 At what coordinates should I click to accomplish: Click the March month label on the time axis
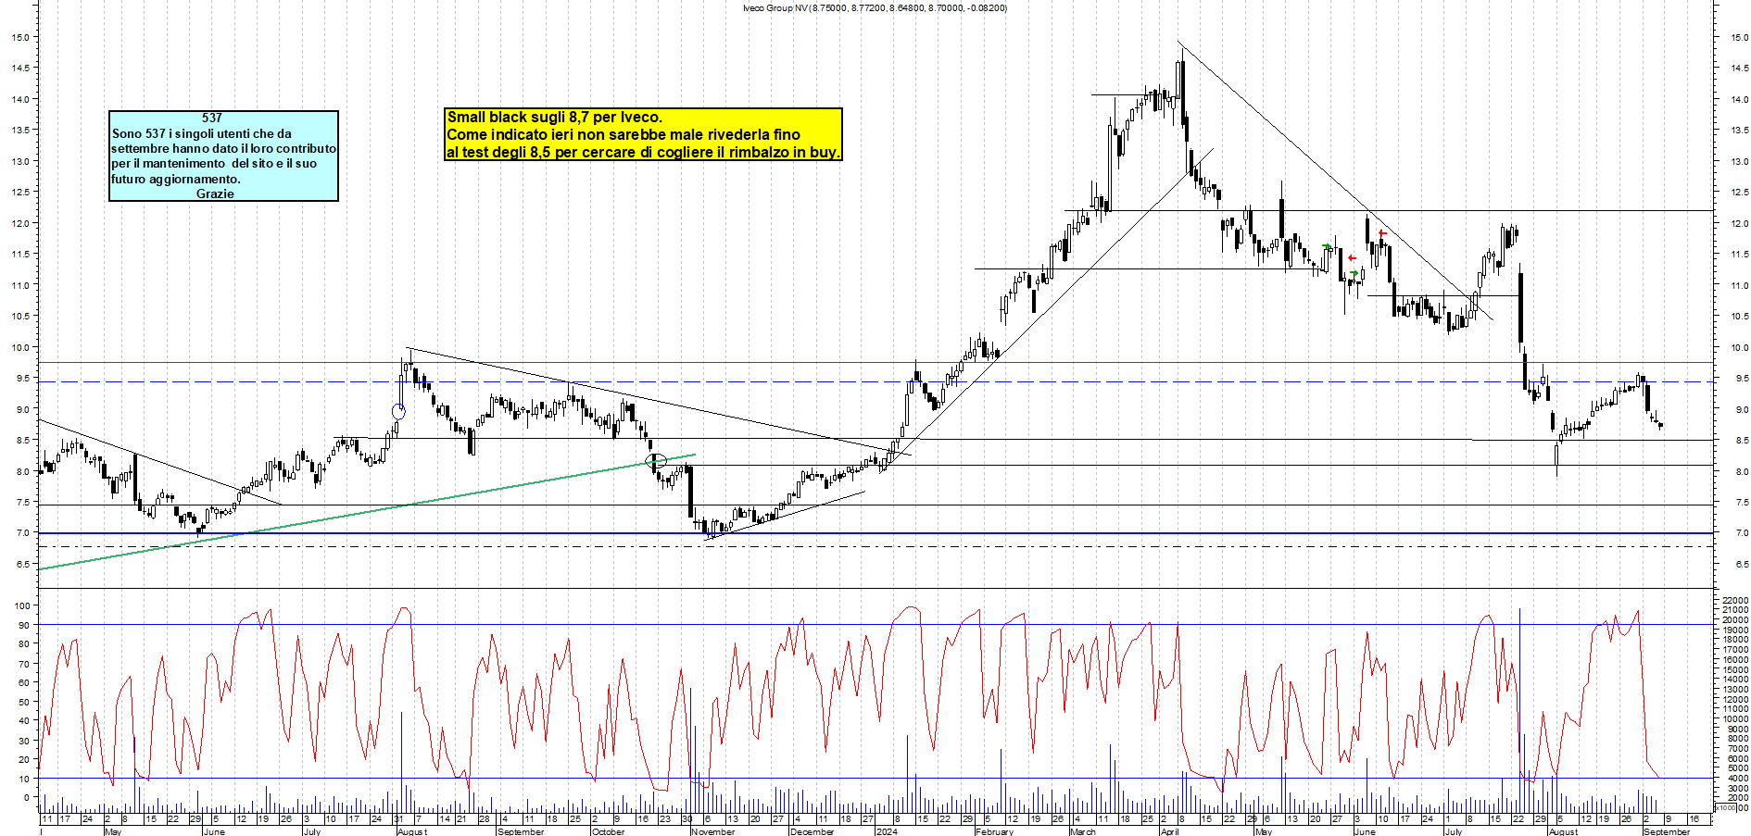point(1083,831)
